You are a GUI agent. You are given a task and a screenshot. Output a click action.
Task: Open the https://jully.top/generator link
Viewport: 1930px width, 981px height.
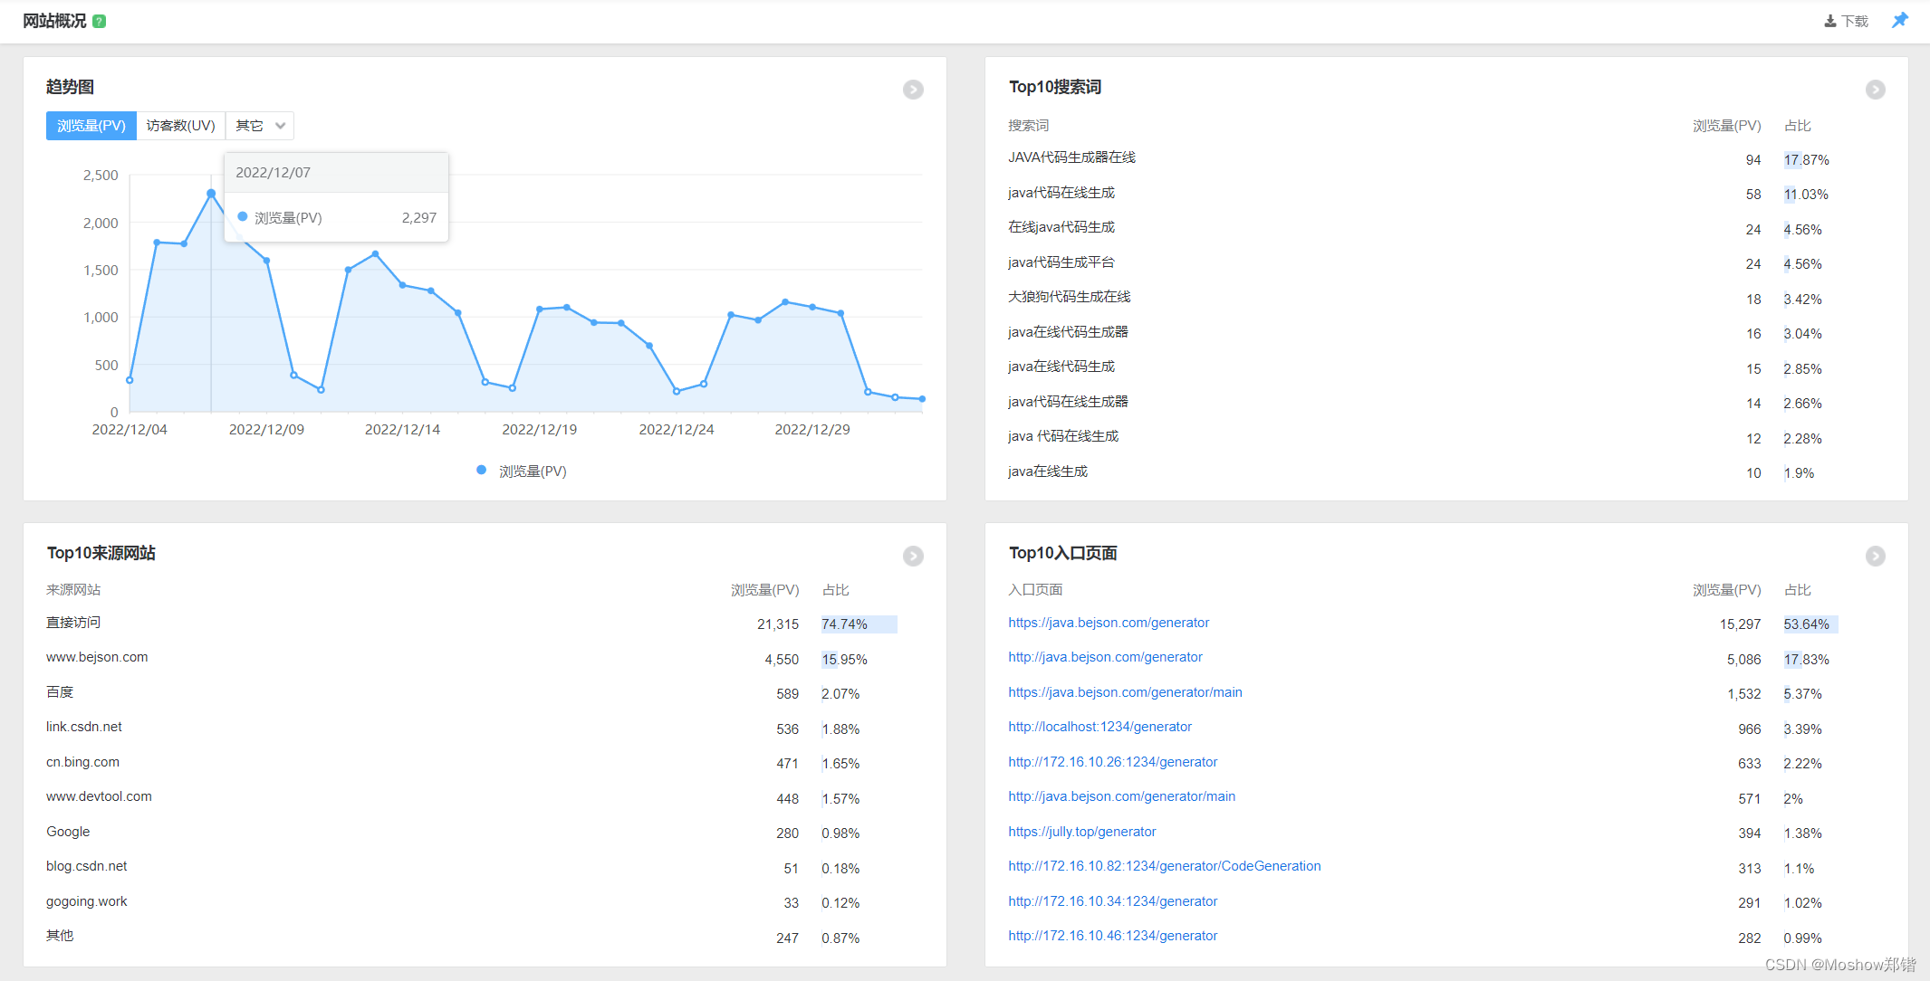coord(1081,832)
